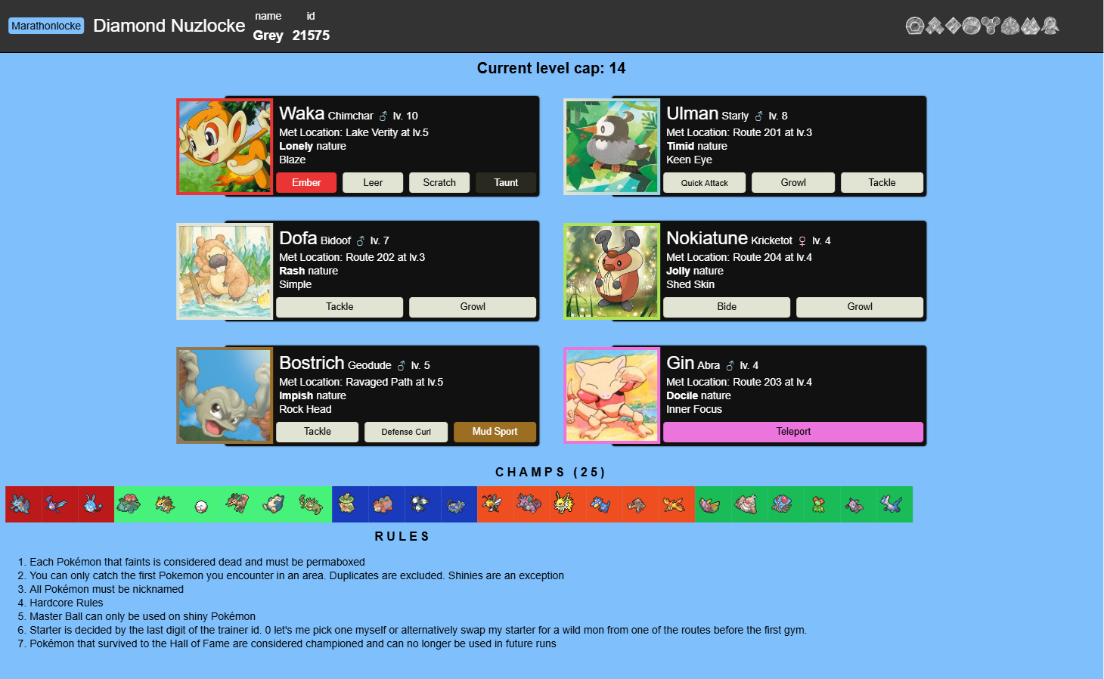The image size is (1104, 679).
Task: Click the Cobble Badge diamond icon
Action: click(x=954, y=26)
